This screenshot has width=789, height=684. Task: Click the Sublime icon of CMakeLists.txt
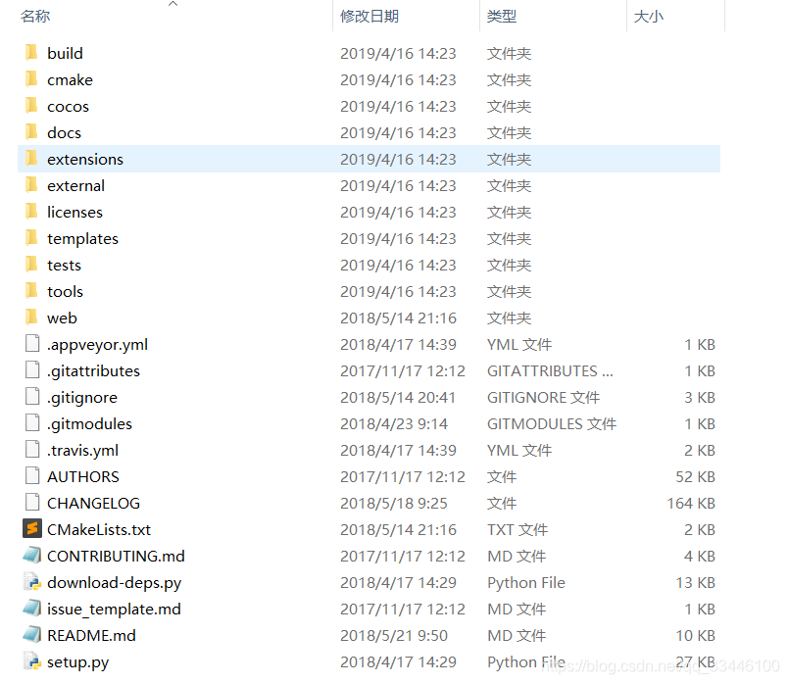coord(32,529)
